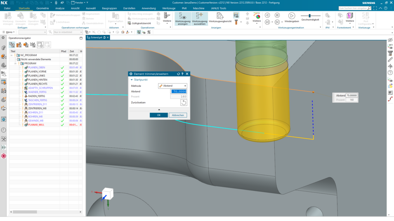Viewport: 394px width, 221px height.
Task: Select the GEWINDE_M8 operation
Action: (x=35, y=121)
